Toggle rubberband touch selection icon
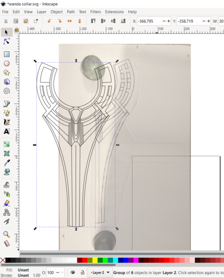 tap(36, 21)
